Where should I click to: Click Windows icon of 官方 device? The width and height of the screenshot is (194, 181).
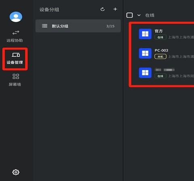(x=145, y=34)
